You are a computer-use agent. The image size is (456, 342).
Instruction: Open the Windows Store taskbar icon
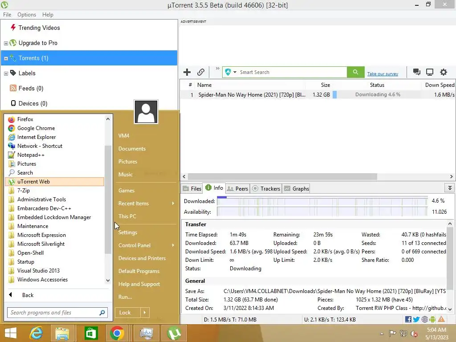91,333
